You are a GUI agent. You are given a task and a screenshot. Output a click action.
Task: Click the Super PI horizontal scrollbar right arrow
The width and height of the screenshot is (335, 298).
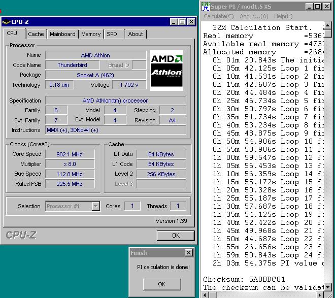click(320, 295)
